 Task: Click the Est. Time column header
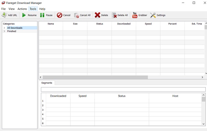[x=197, y=24]
